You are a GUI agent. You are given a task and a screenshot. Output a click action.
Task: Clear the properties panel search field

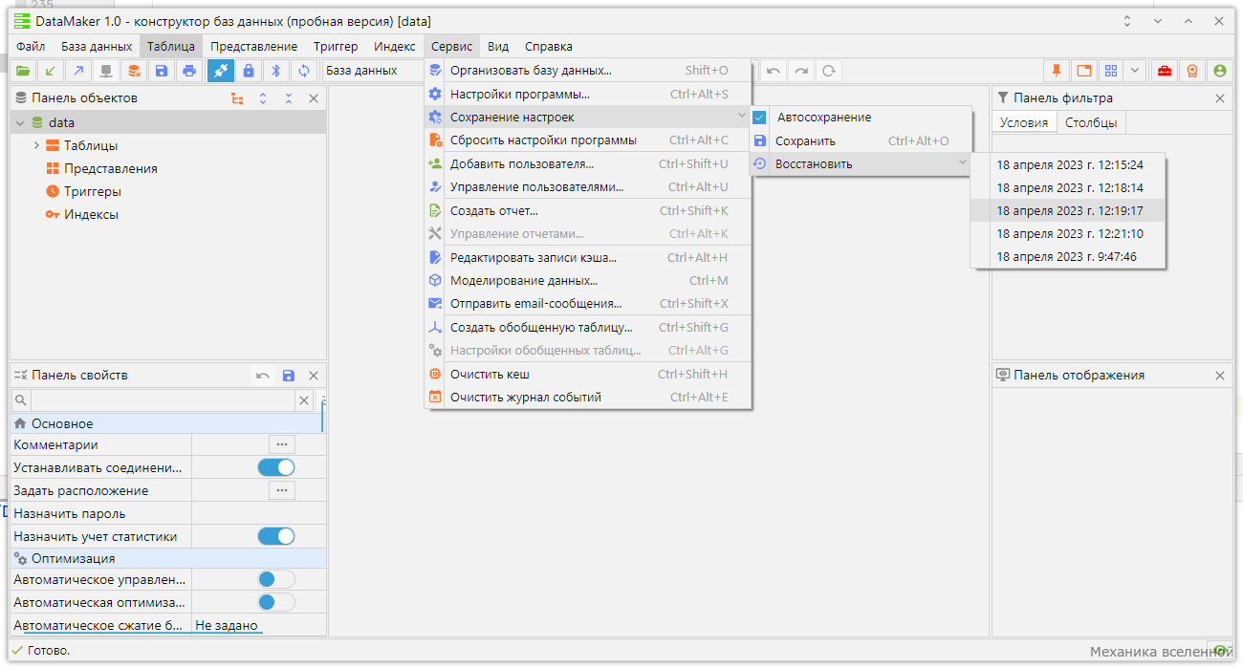click(304, 400)
